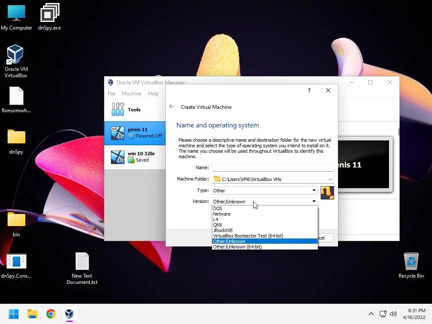Go back with the wizard arrow

[x=172, y=107]
